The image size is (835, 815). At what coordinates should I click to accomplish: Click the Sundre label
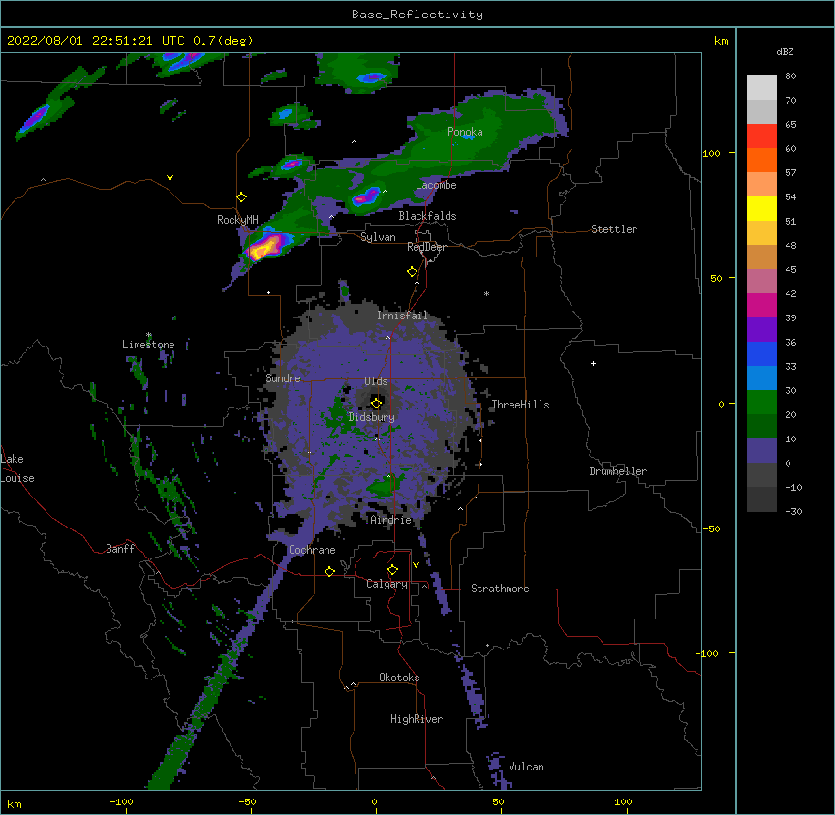pos(283,378)
